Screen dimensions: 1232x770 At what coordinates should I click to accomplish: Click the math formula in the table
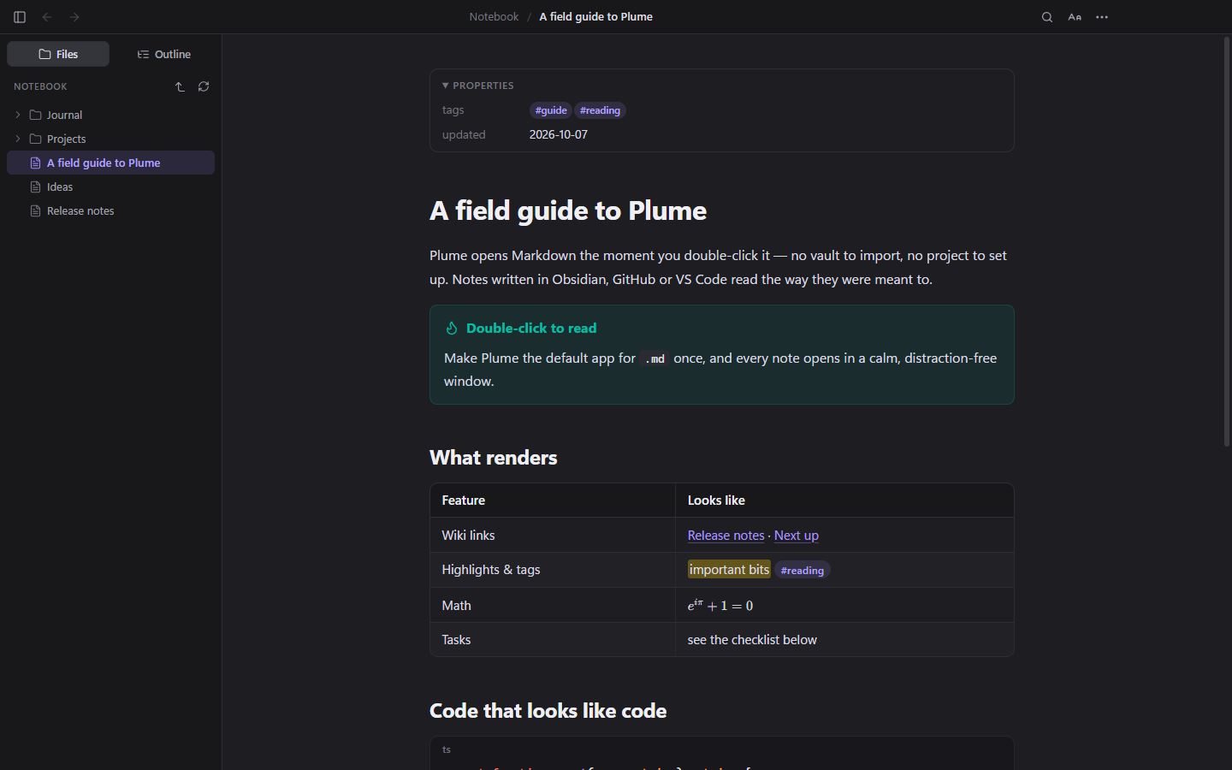[x=720, y=605]
